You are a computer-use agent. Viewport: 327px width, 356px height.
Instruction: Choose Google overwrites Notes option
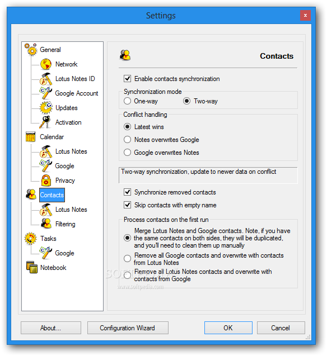[127, 153]
